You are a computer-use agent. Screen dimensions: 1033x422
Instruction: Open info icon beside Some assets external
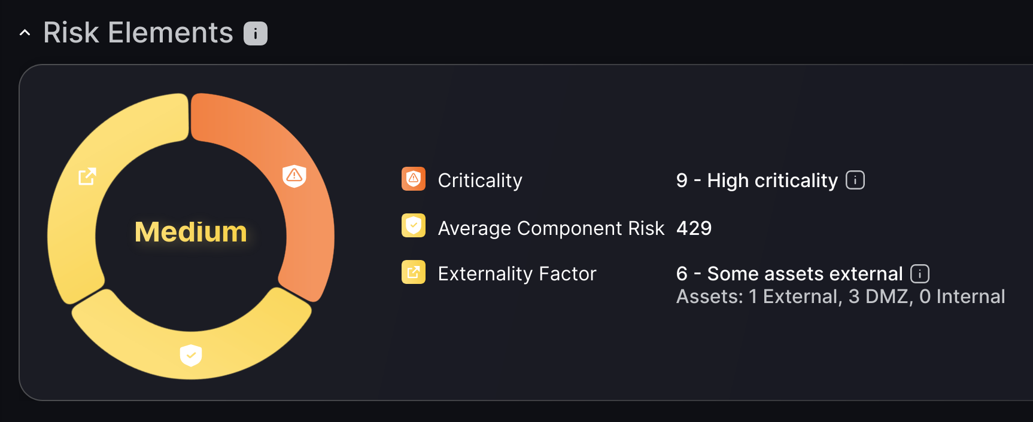920,274
